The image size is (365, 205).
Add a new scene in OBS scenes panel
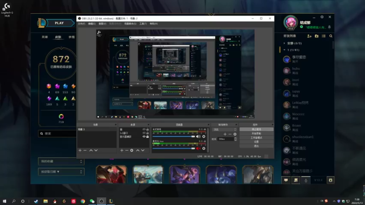pos(80,150)
